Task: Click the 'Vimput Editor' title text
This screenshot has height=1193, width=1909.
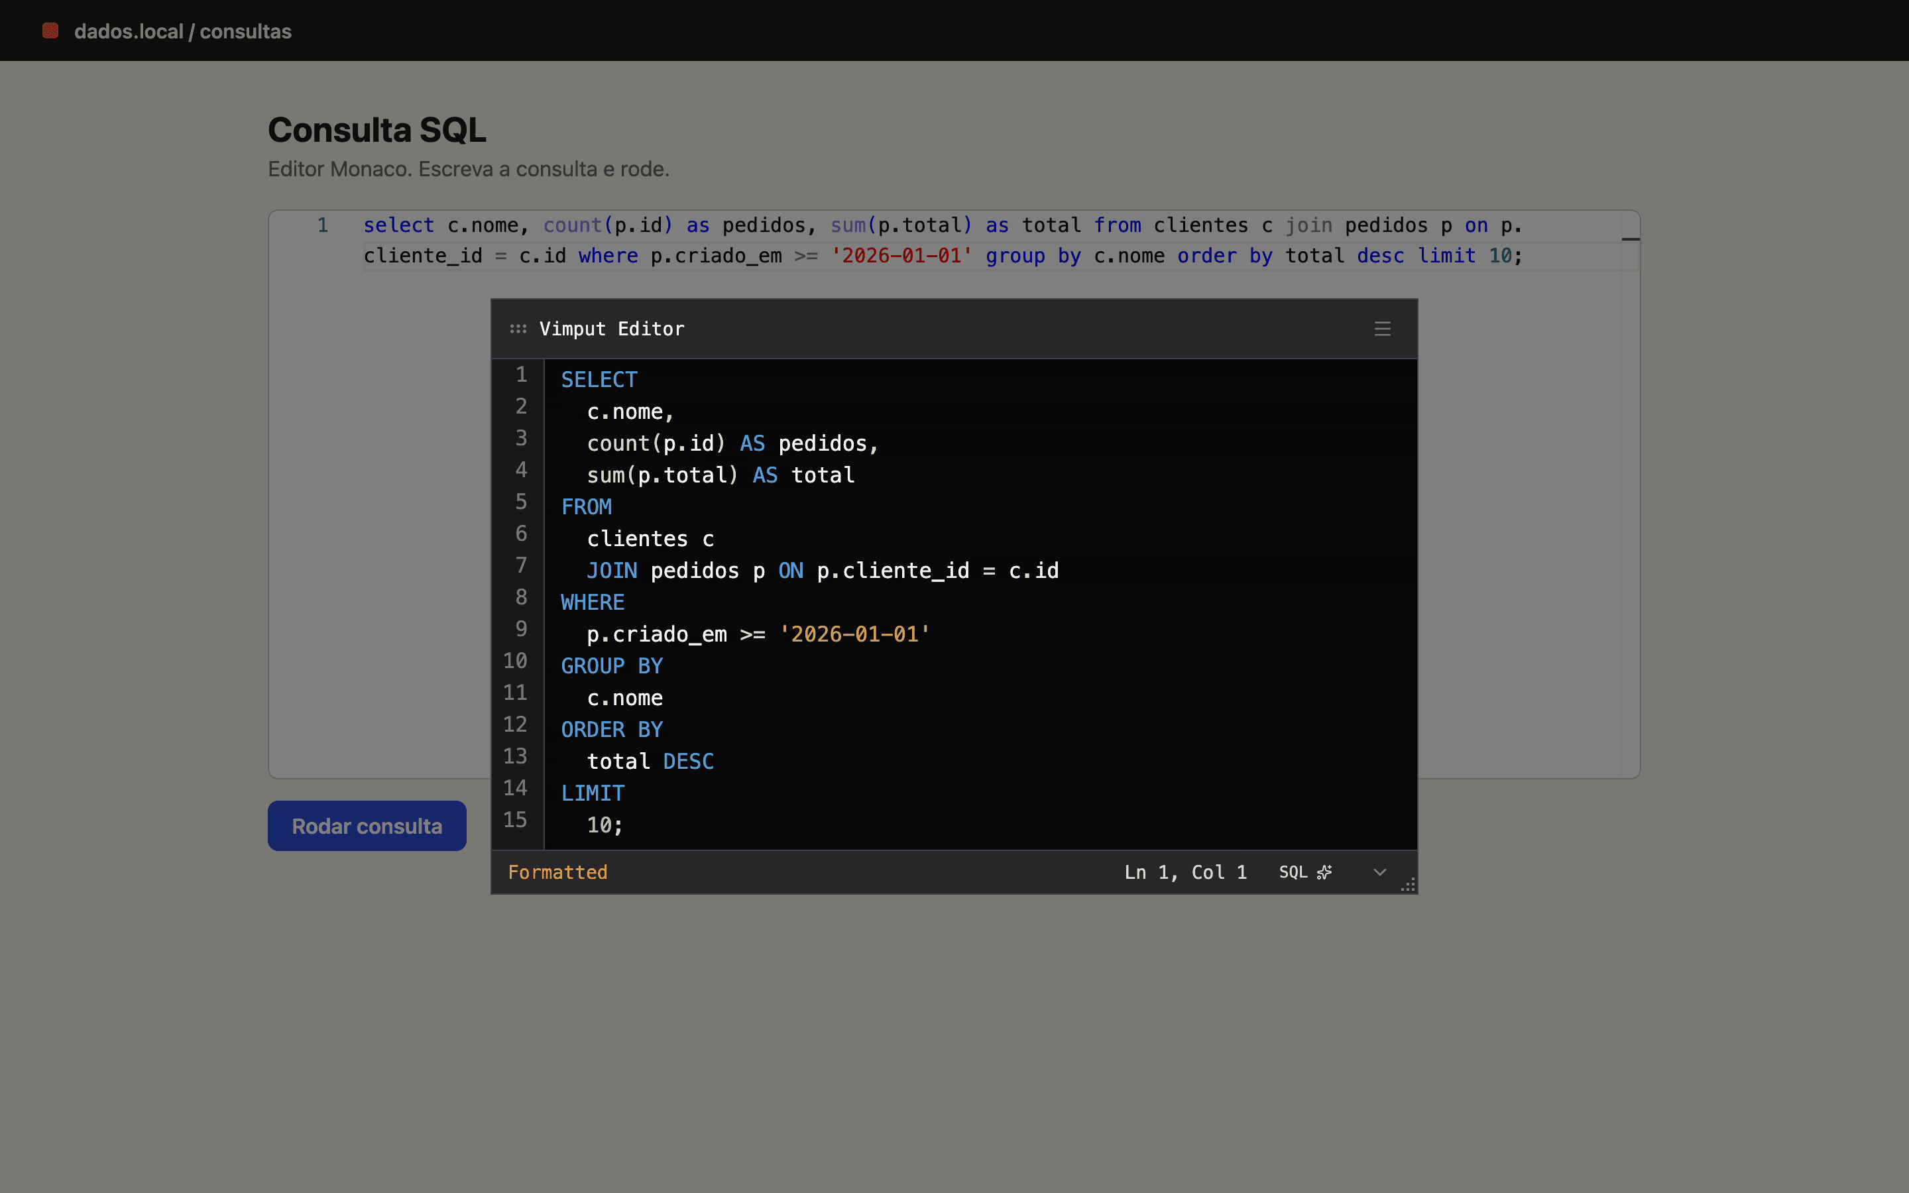Action: point(611,329)
